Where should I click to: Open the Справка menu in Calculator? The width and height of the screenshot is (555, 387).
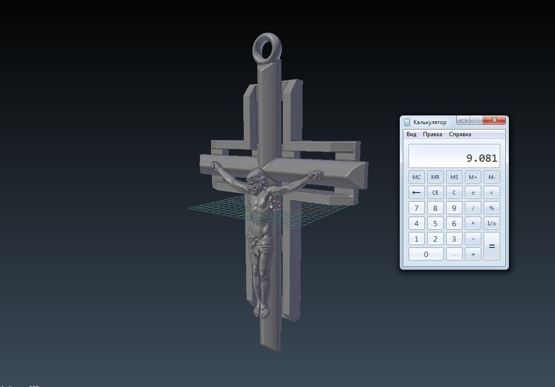point(460,134)
